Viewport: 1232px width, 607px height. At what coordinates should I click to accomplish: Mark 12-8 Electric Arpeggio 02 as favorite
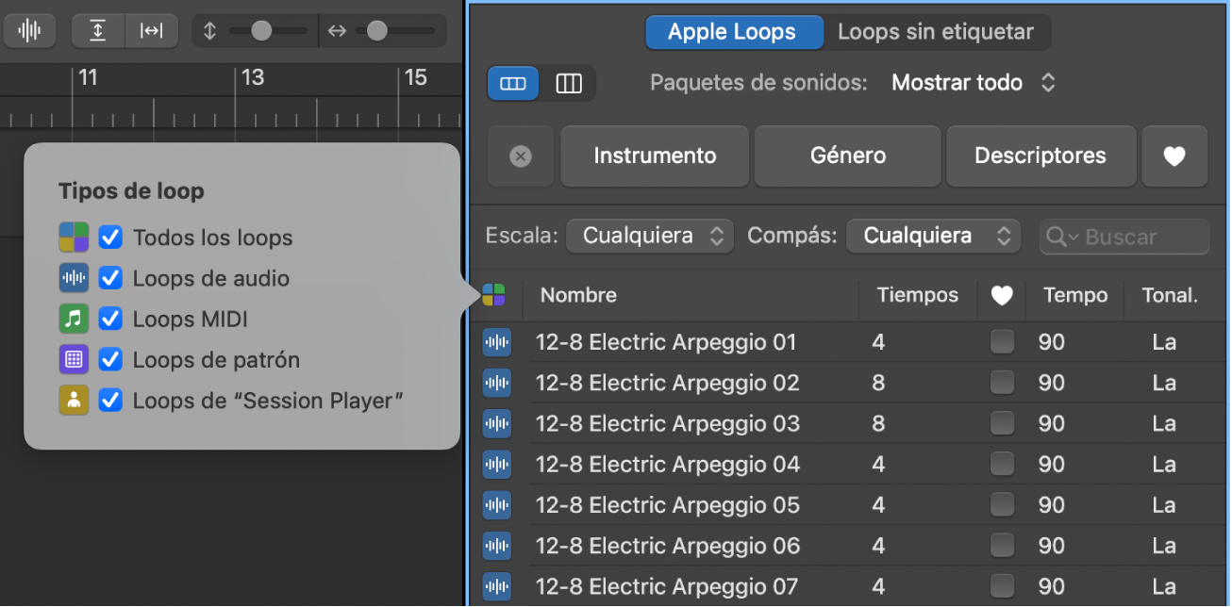[x=1002, y=382]
